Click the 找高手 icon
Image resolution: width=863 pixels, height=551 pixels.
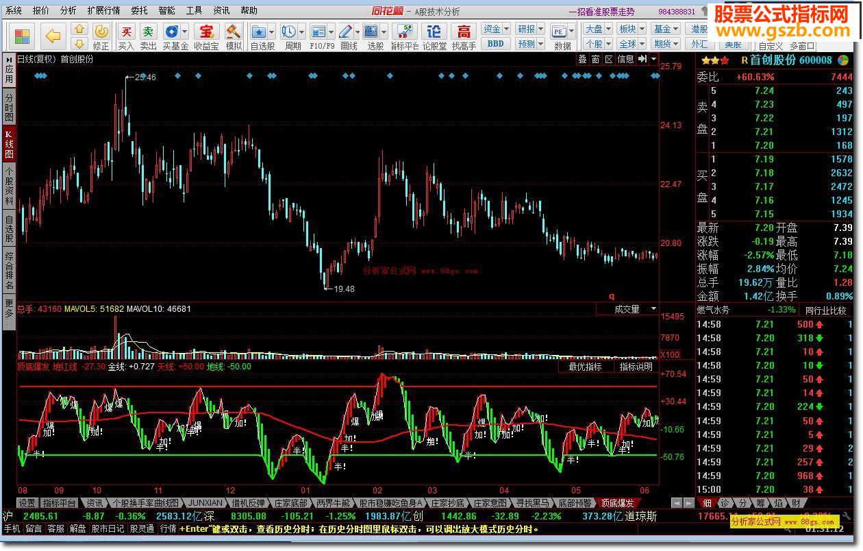(x=464, y=32)
